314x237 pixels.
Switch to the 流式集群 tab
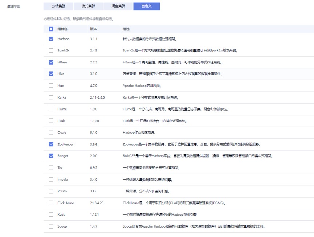tap(88, 6)
